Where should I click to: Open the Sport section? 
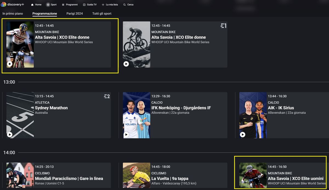point(51,5)
